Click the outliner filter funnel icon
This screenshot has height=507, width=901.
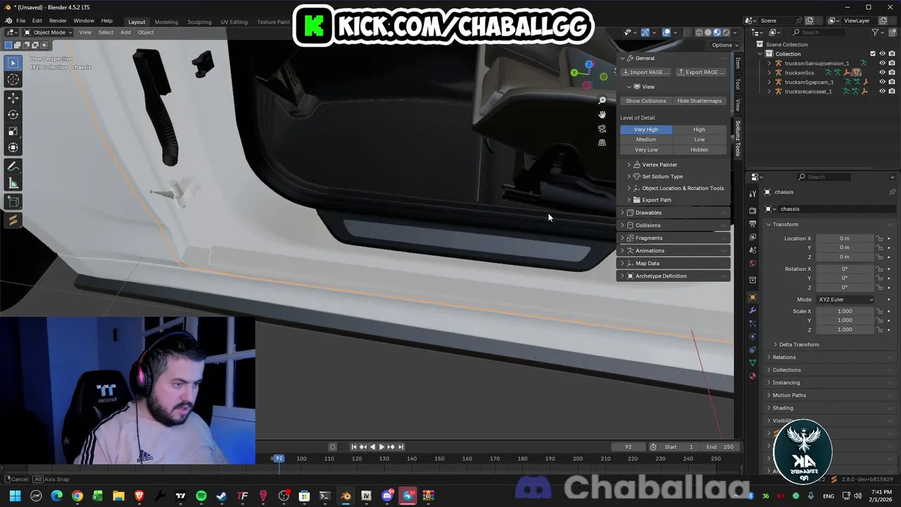click(x=876, y=32)
